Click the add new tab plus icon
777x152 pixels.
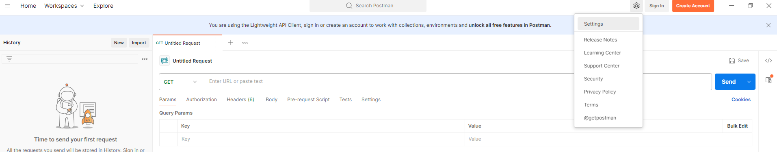coord(231,43)
